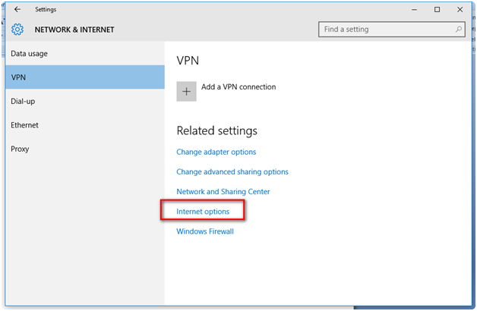This screenshot has height=311, width=477.
Task: Select the VPN sidebar item
Action: [x=19, y=77]
